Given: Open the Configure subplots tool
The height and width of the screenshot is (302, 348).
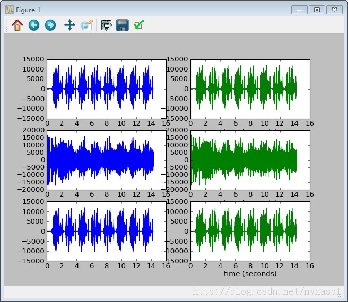Looking at the screenshot, I should (106, 25).
